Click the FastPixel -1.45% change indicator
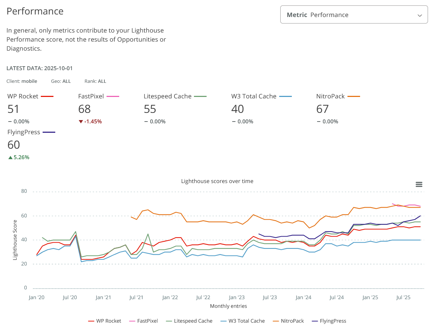This screenshot has height=327, width=437. tap(90, 122)
